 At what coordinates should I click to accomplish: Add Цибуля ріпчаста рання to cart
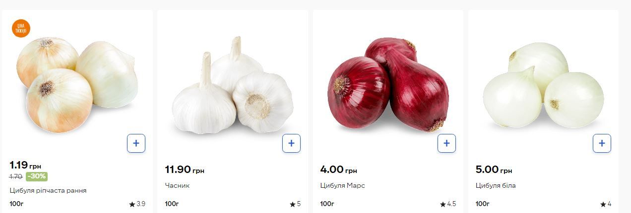click(136, 143)
